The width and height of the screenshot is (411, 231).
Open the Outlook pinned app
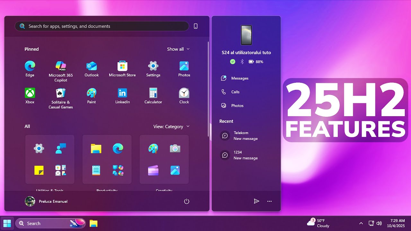[x=92, y=69]
